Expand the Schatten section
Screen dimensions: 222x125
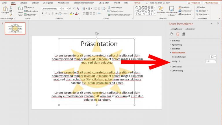pyautogui.click(x=176, y=41)
